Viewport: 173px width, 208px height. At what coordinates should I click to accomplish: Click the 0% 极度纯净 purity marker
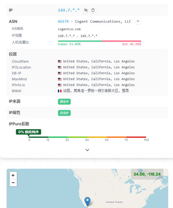[28, 132]
